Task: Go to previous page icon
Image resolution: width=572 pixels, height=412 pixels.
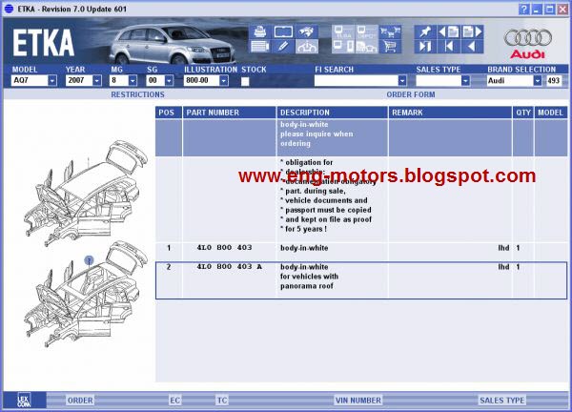Action: coord(449,31)
